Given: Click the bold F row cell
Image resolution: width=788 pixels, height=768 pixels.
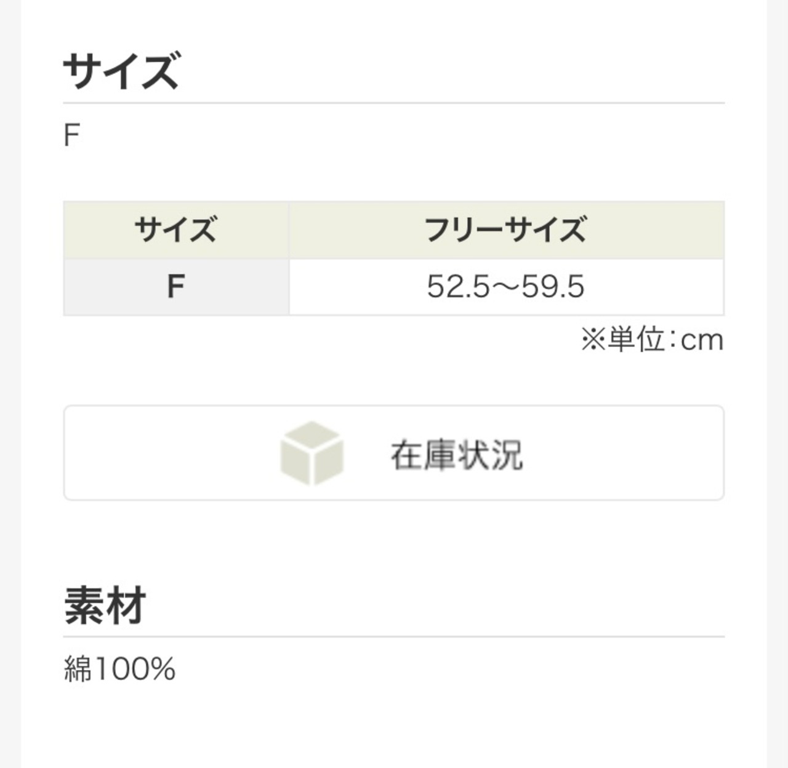Looking at the screenshot, I should tap(176, 287).
